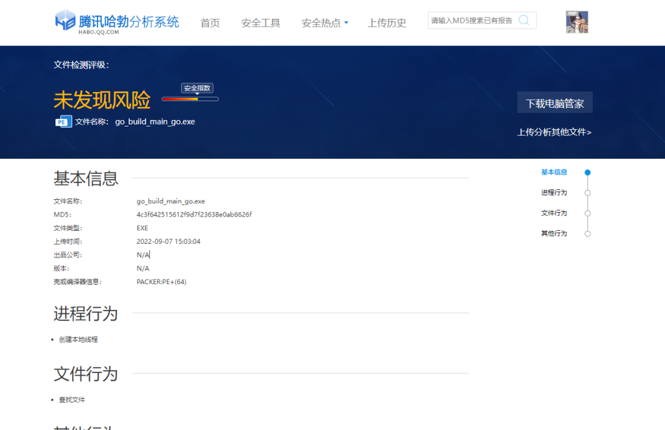The height and width of the screenshot is (430, 665).
Task: Click the dot marker beside 其他行为
Action: [x=588, y=233]
